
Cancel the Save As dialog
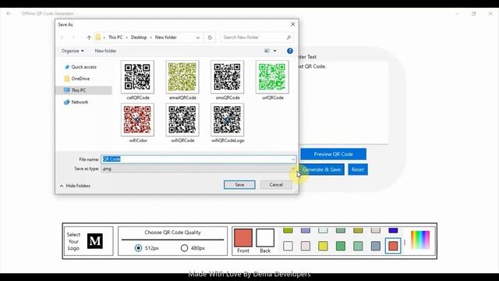[x=276, y=185]
